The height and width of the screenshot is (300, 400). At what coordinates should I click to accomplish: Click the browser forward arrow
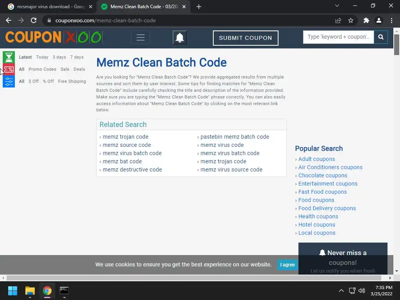[x=21, y=20]
